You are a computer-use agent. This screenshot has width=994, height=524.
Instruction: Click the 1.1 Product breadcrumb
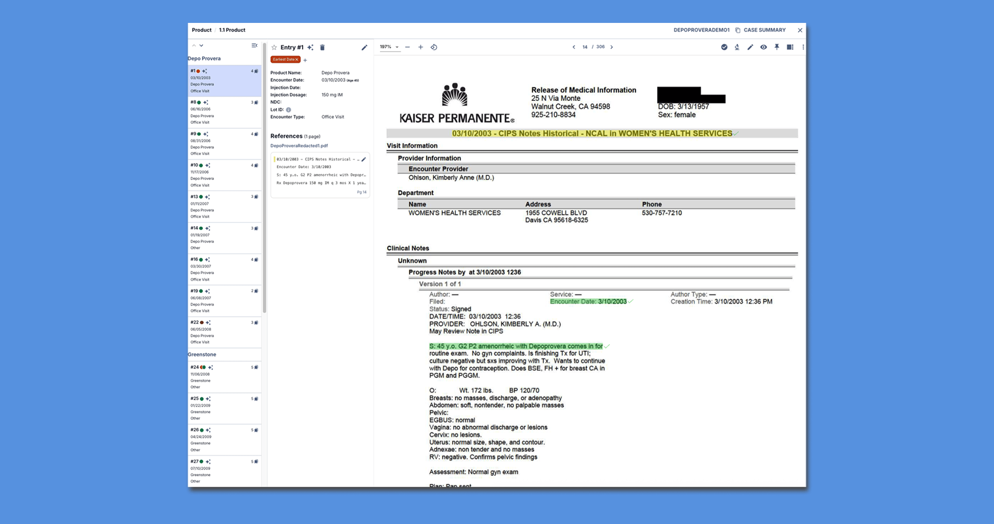pos(232,30)
